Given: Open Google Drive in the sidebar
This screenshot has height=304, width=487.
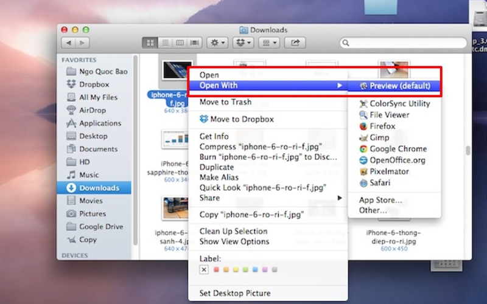Looking at the screenshot, I should point(95,227).
